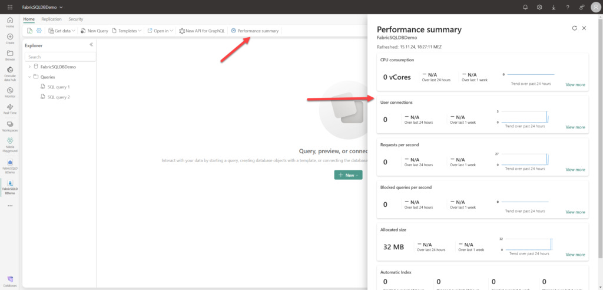Screen dimensions: 603x290
Task: More options ellipsis in left sidebar
Action: [10, 206]
